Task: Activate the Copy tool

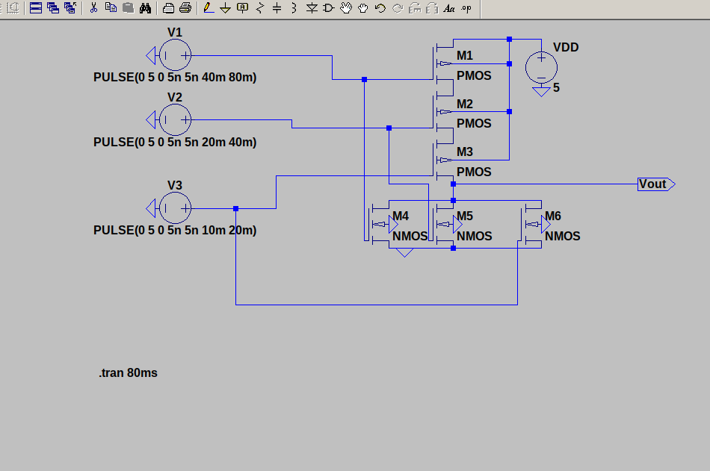Action: (x=111, y=9)
